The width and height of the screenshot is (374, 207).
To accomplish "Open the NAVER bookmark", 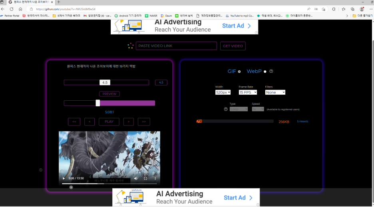I will [x=151, y=16].
